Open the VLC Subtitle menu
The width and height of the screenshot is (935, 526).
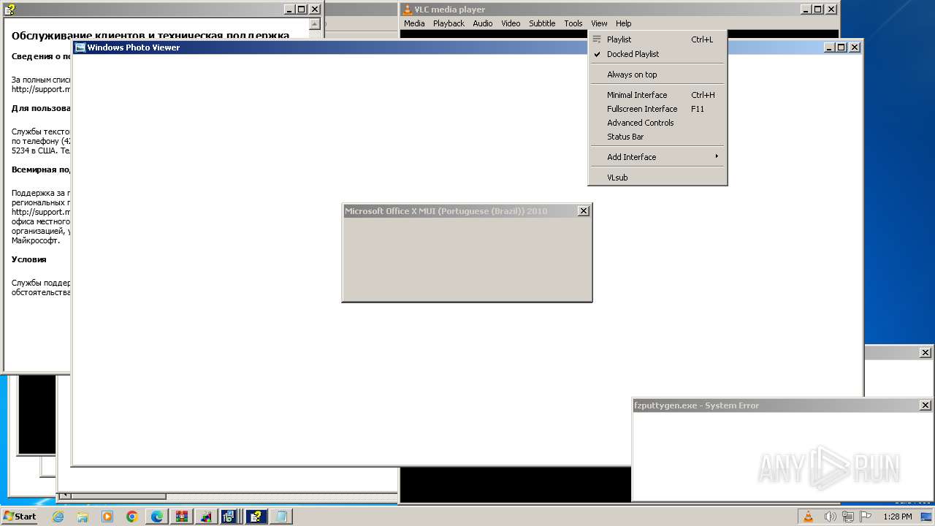542,23
